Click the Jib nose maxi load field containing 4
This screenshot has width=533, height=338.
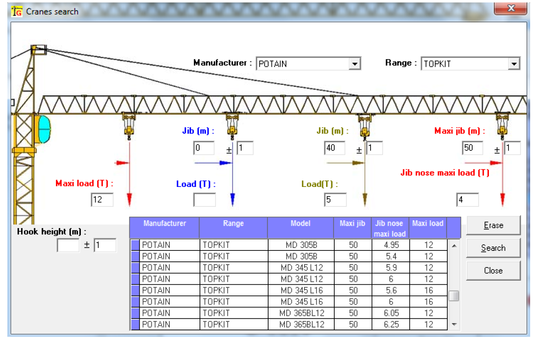[468, 200]
